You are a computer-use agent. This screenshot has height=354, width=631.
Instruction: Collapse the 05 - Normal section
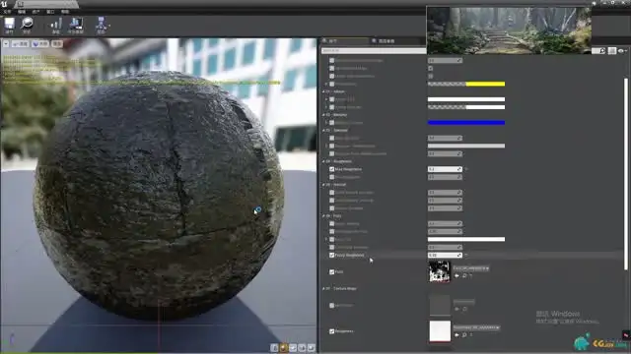[x=323, y=185]
